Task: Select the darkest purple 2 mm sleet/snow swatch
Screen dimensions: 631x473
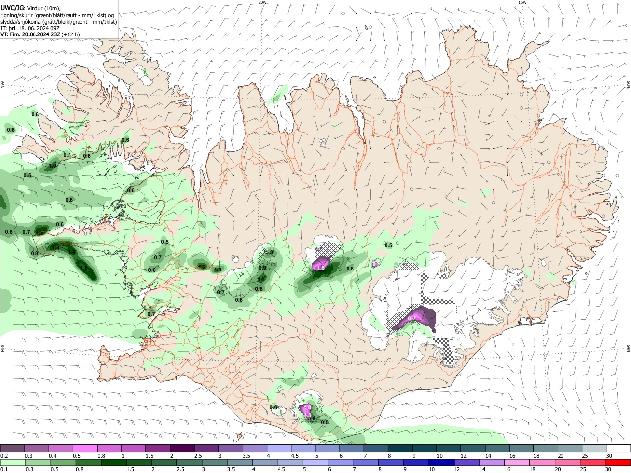Action: click(181, 448)
